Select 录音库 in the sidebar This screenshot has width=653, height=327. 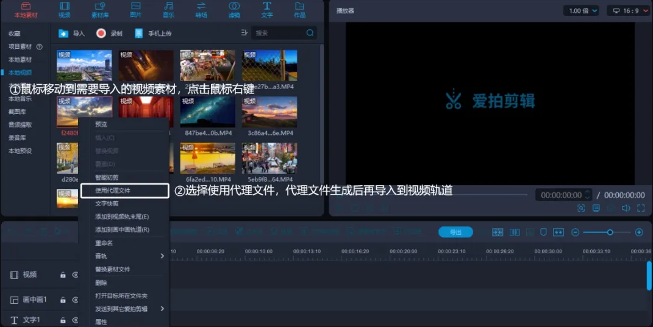pyautogui.click(x=17, y=137)
